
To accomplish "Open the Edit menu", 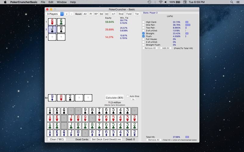I will [51, 2].
